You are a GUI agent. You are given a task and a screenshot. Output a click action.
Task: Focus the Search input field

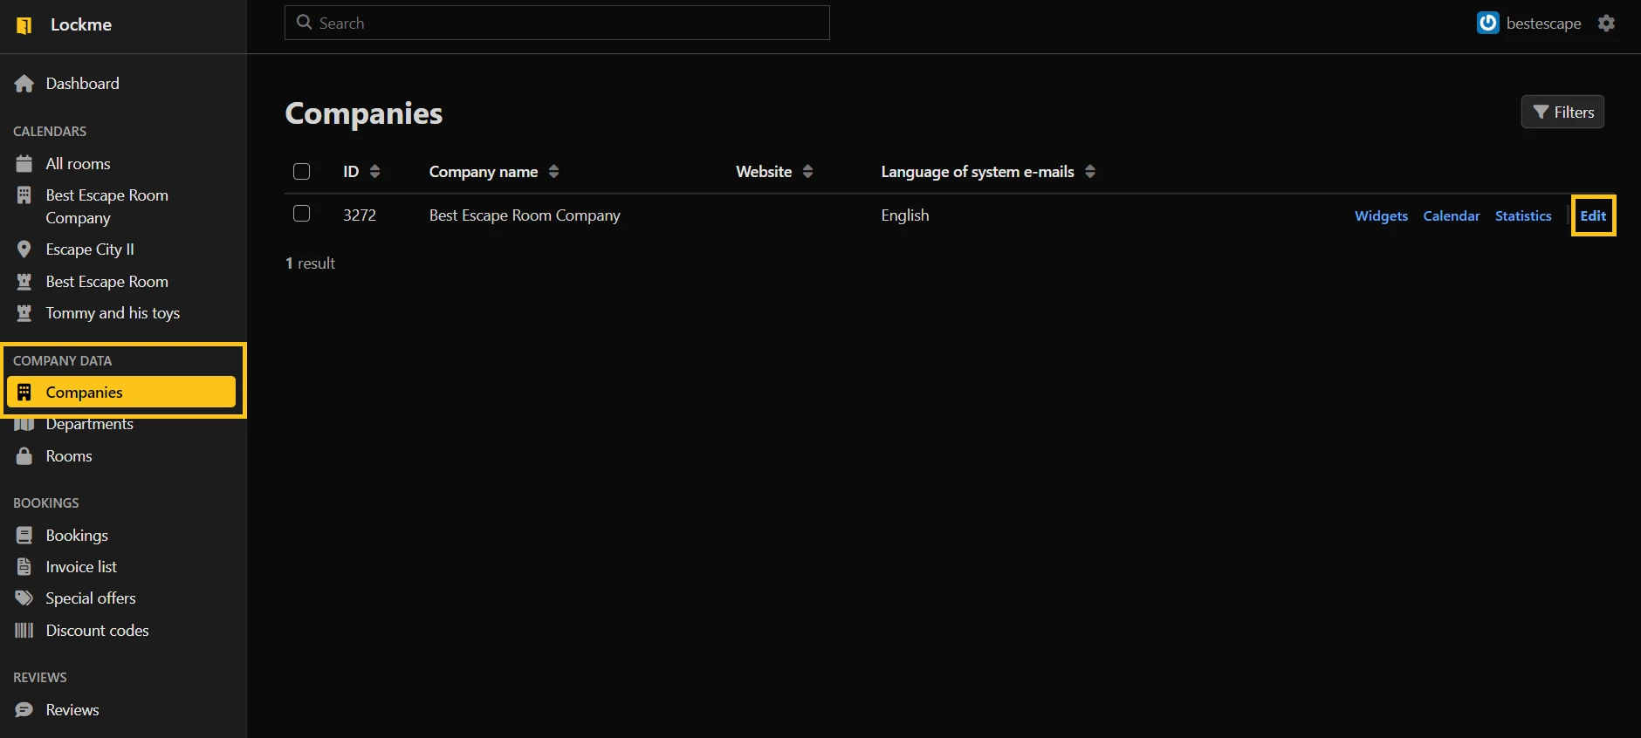coord(557,24)
